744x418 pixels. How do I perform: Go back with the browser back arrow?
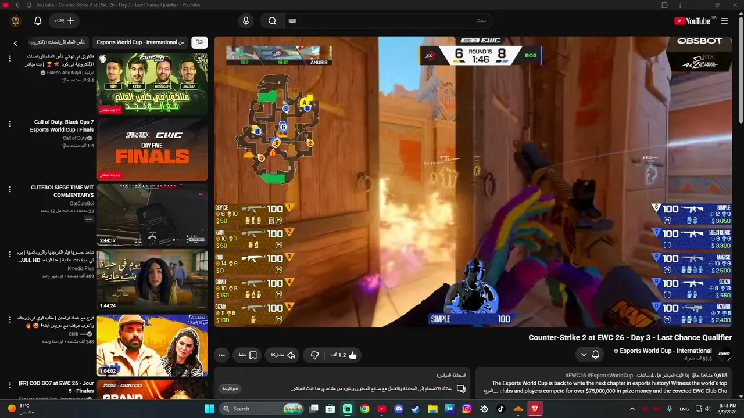click(x=17, y=5)
